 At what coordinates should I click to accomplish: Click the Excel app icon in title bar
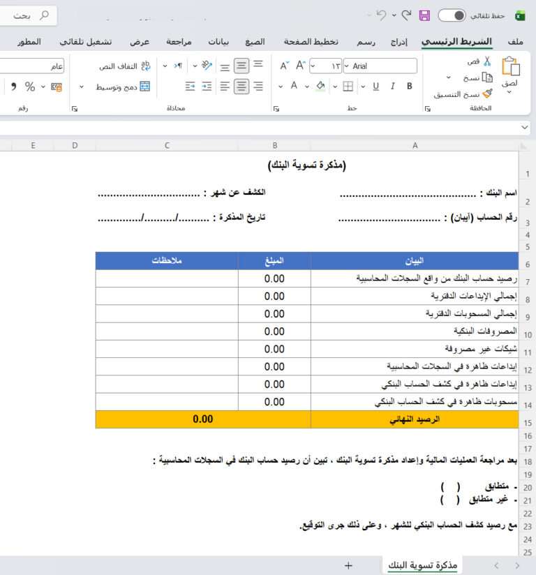click(520, 16)
